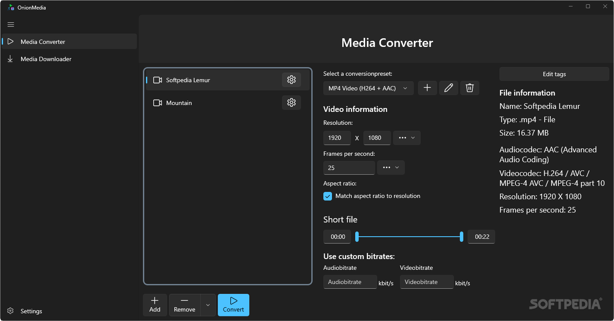Click resolution width field 1920
The image size is (614, 321).
[x=337, y=138]
